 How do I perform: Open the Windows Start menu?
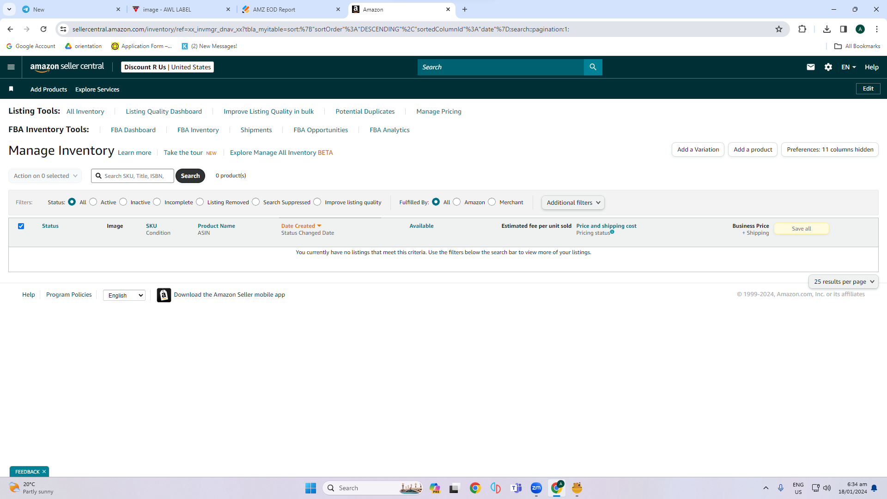(x=310, y=488)
